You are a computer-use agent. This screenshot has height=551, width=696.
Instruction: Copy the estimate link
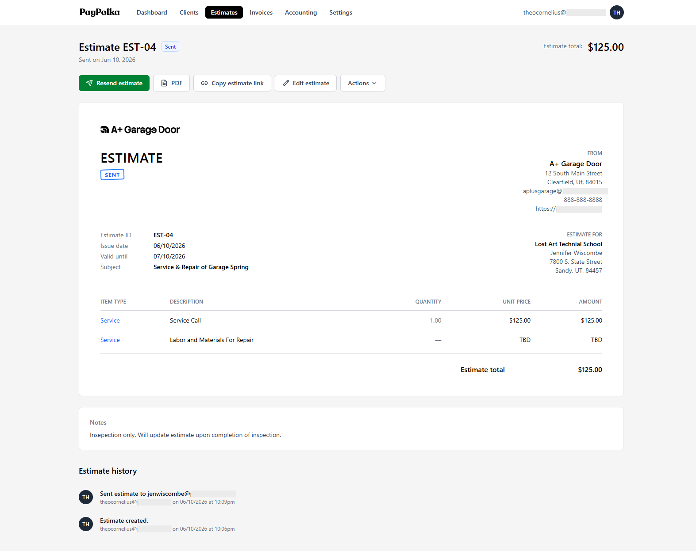click(x=232, y=83)
